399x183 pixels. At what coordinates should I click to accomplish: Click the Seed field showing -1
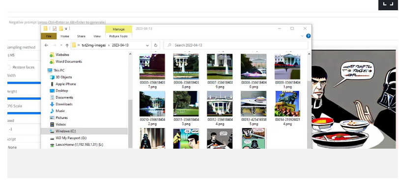click(x=24, y=129)
